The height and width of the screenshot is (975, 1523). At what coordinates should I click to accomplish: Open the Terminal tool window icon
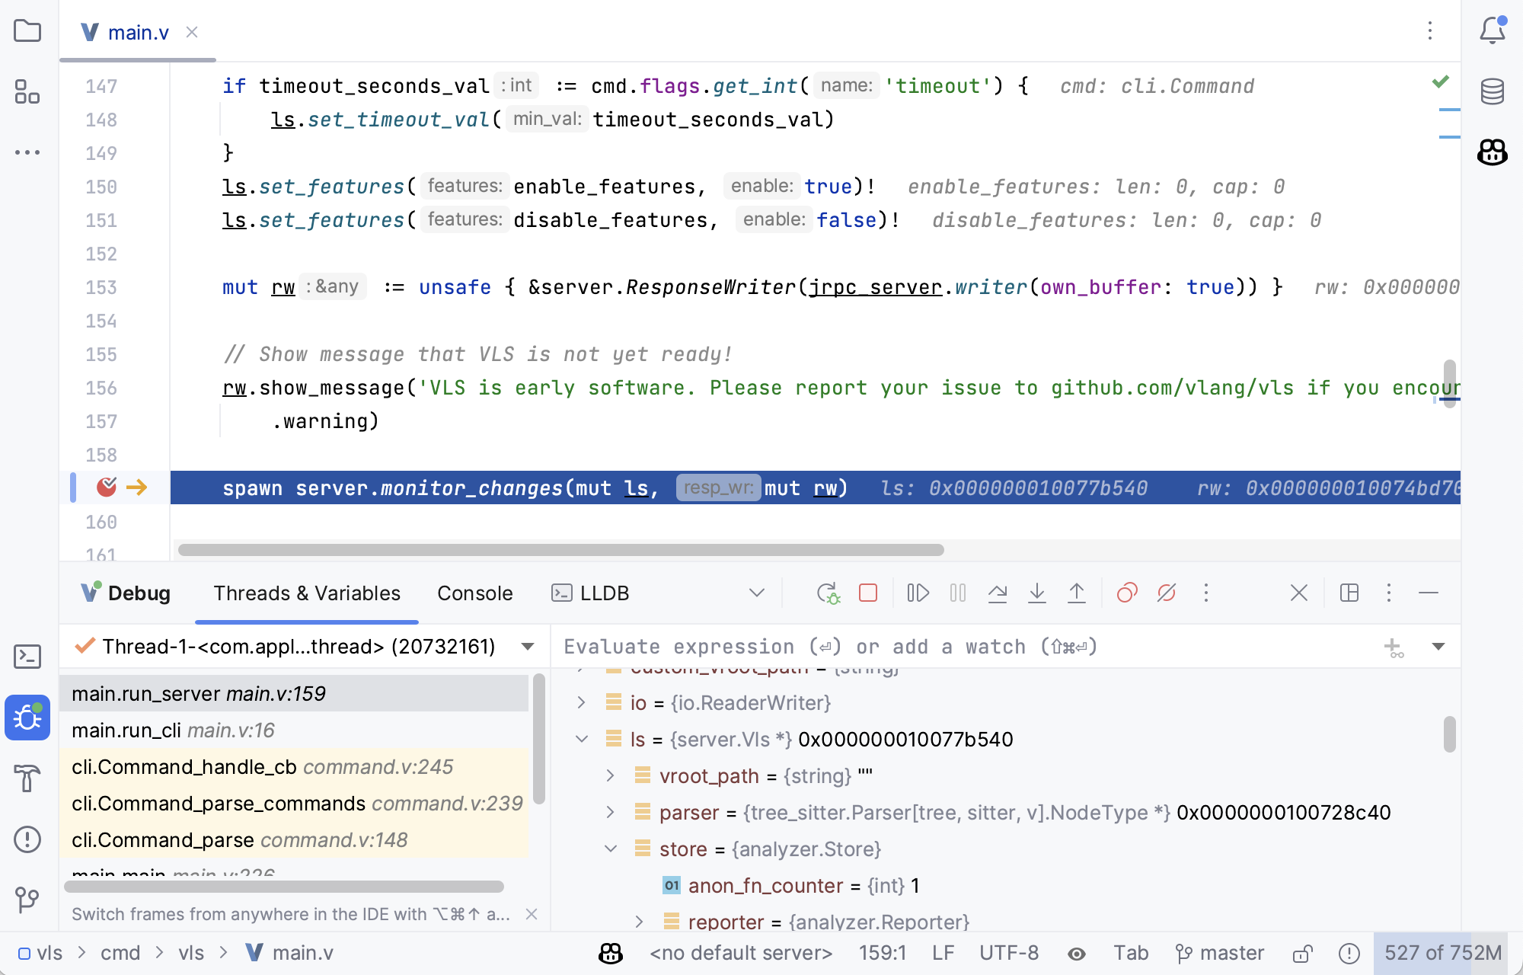27,657
